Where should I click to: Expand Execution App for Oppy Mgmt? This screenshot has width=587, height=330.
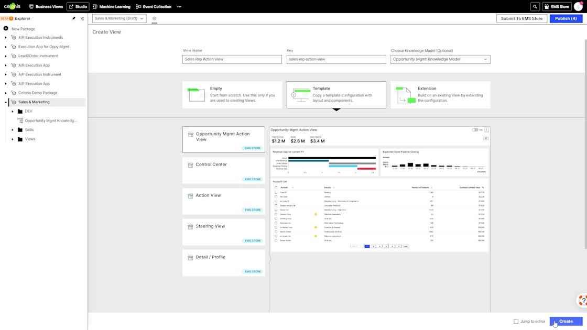click(6, 47)
